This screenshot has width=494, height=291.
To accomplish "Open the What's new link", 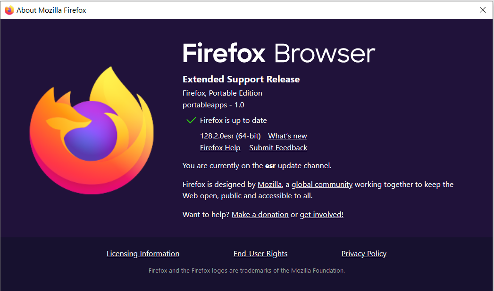I will click(x=287, y=136).
